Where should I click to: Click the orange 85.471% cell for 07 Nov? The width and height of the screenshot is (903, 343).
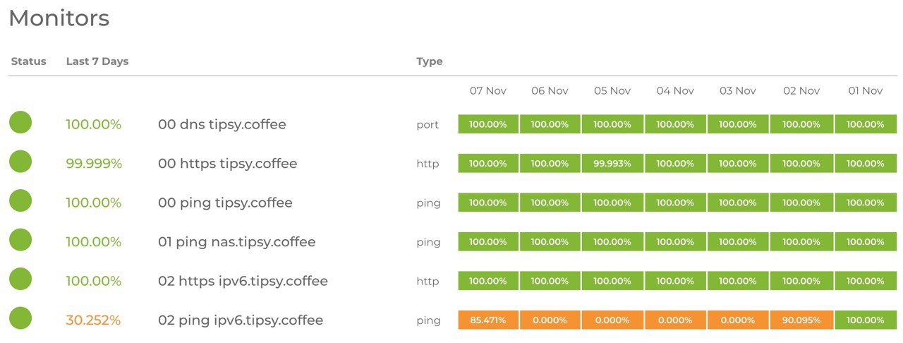488,320
